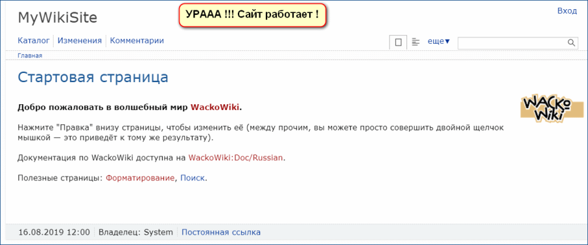Select the revisions list icon

coord(416,42)
